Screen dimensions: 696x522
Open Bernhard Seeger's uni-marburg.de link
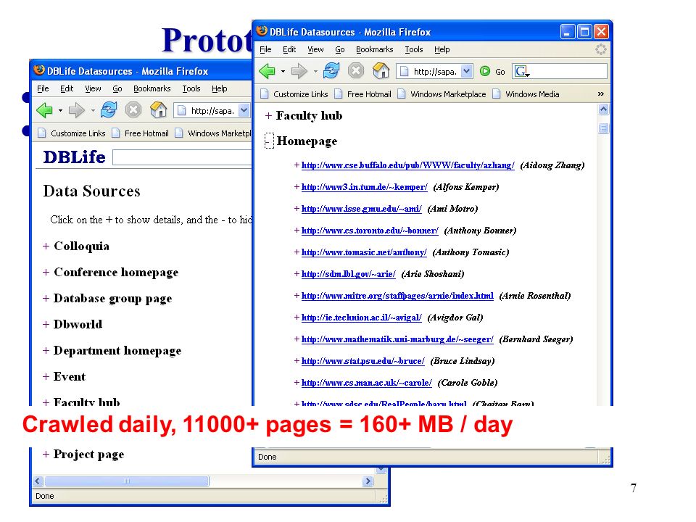point(397,339)
